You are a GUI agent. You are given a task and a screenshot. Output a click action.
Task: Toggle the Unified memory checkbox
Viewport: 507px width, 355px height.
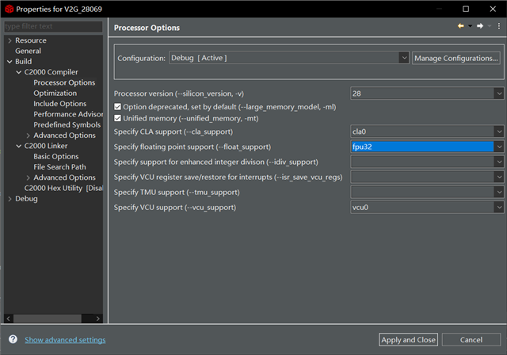[118, 118]
